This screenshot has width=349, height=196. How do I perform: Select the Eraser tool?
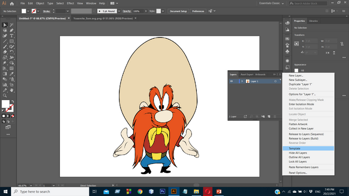(x=5, y=52)
